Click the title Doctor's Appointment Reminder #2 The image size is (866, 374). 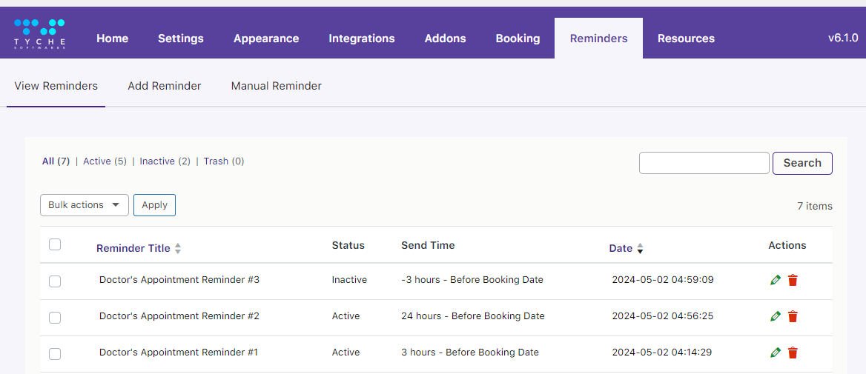click(x=179, y=316)
